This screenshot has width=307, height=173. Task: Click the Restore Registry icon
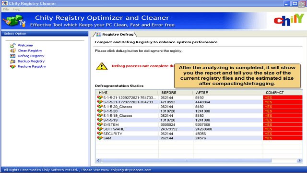point(13,66)
